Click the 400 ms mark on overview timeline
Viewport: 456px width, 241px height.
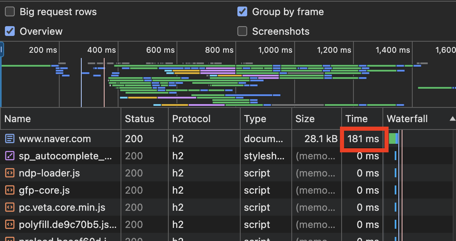pos(101,50)
